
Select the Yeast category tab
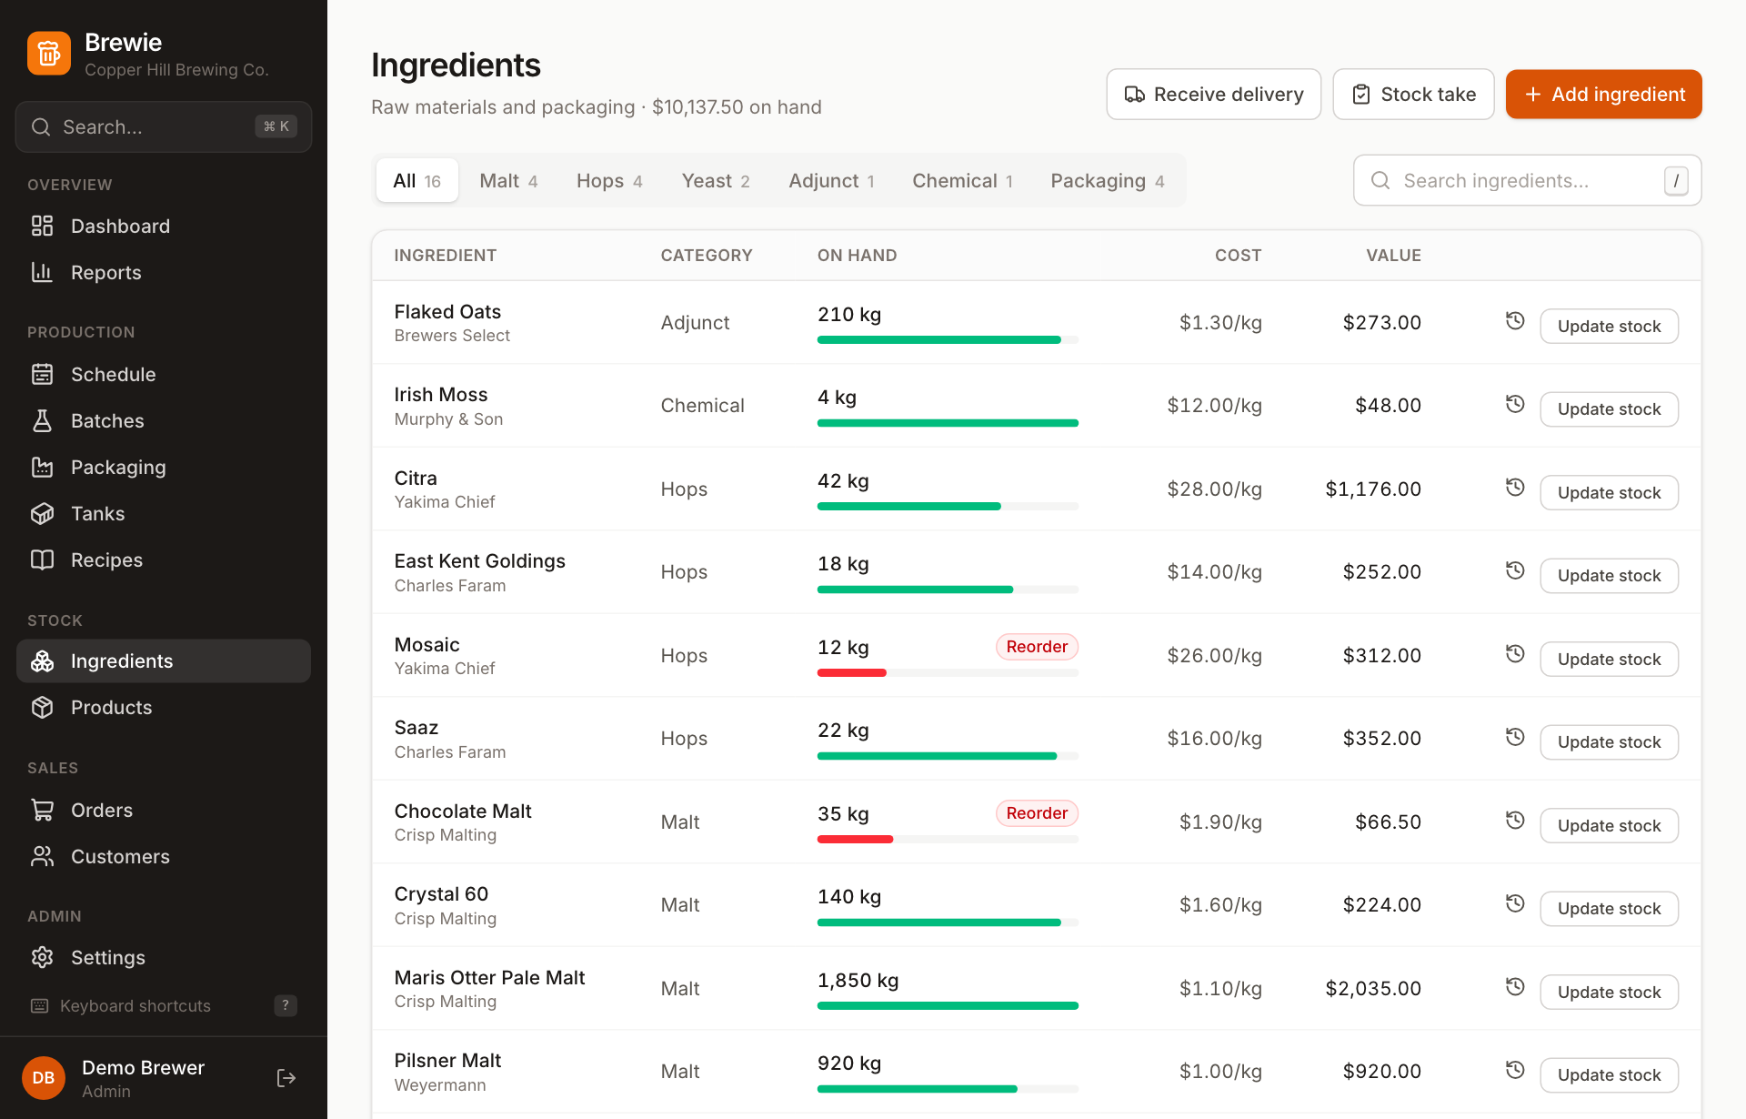(716, 180)
